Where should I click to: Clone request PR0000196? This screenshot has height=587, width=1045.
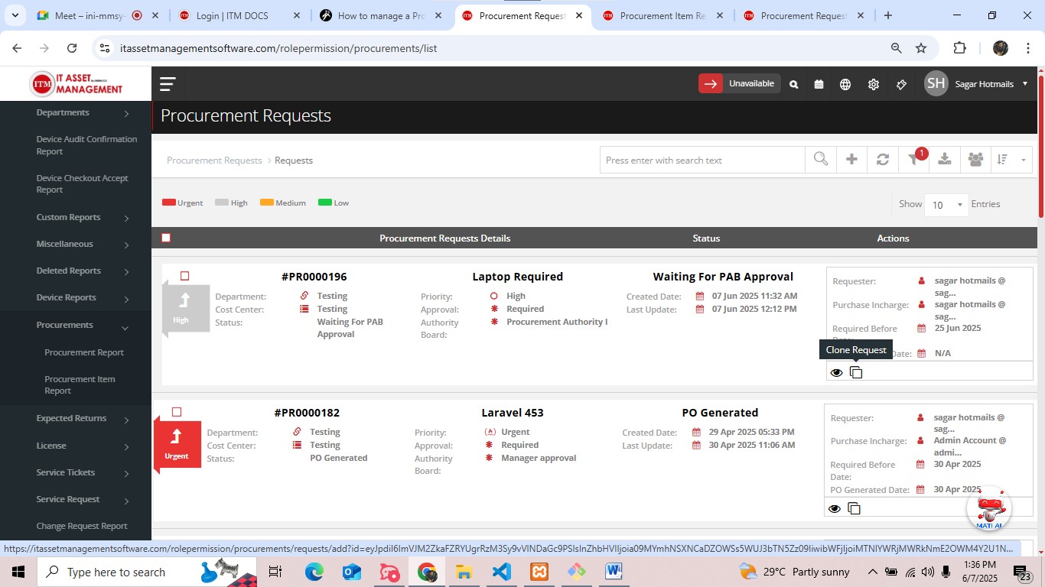coord(855,372)
